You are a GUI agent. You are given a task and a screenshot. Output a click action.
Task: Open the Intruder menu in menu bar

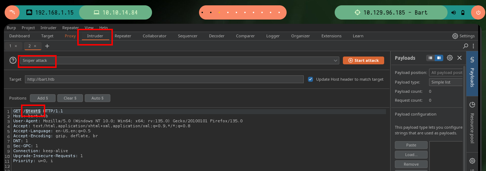point(48,28)
